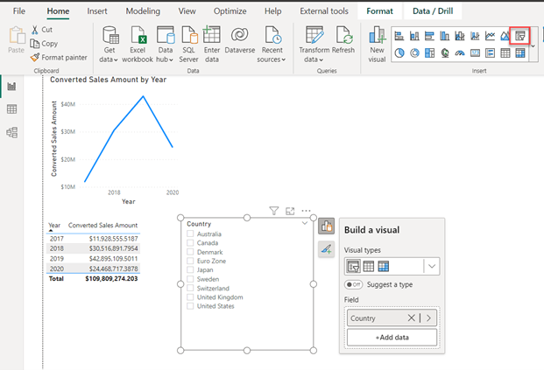Screen dimensions: 544x370
Task: Switch to the Modeling ribbon tab
Action: click(141, 11)
